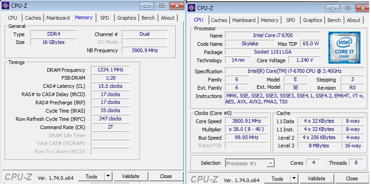Expand Tools dropdown arrow in right window
Screen dimensions: 371x184
(294, 179)
